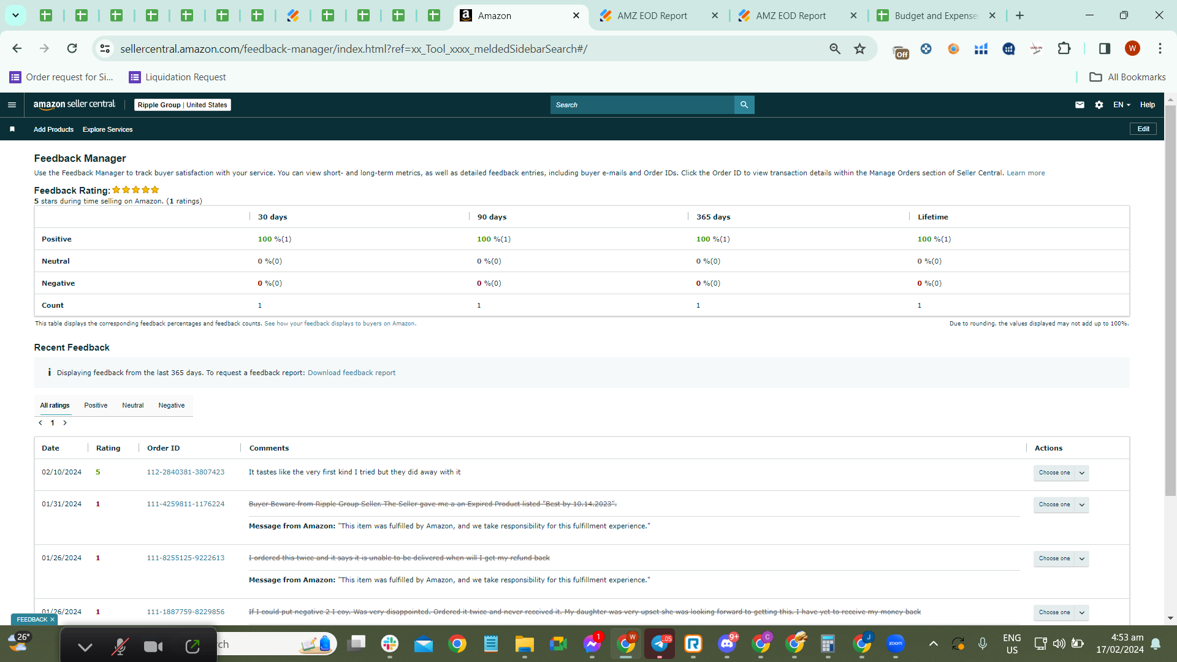Show hidden system tray icons chevron
The height and width of the screenshot is (662, 1177).
(933, 644)
